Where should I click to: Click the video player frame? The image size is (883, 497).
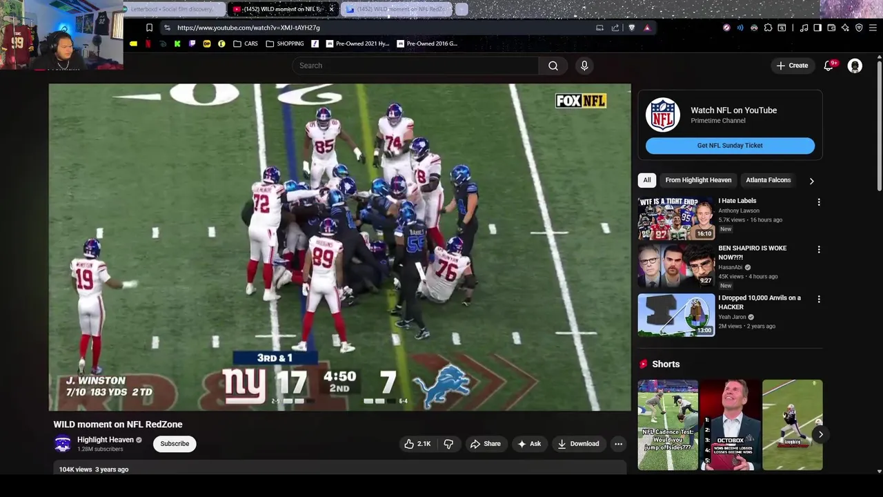339,247
